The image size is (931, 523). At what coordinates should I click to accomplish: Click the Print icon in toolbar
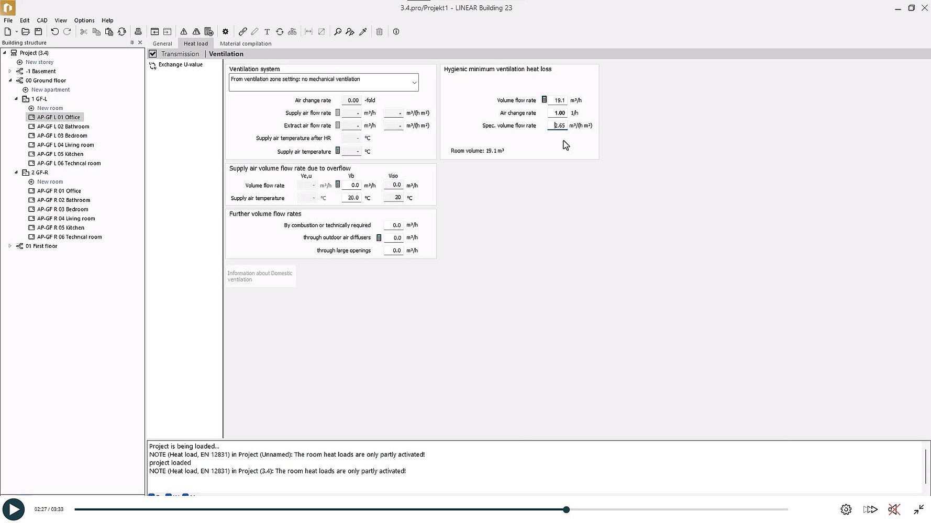(138, 32)
